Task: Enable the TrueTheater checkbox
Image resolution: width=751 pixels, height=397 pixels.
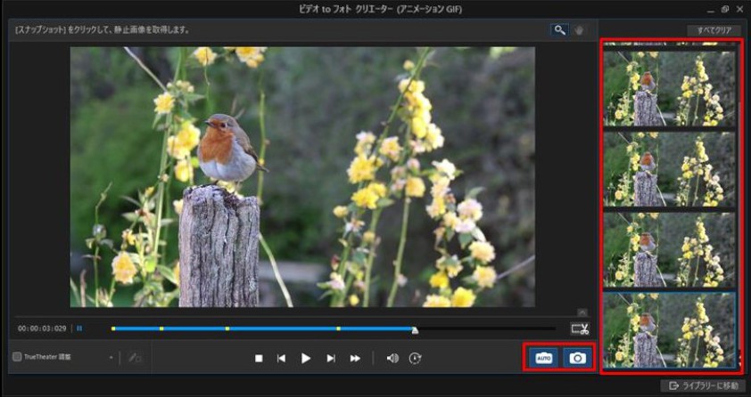Action: [17, 357]
